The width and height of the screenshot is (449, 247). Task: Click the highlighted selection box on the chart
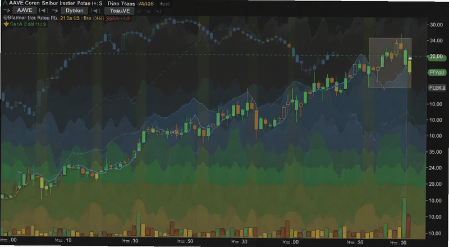390,63
